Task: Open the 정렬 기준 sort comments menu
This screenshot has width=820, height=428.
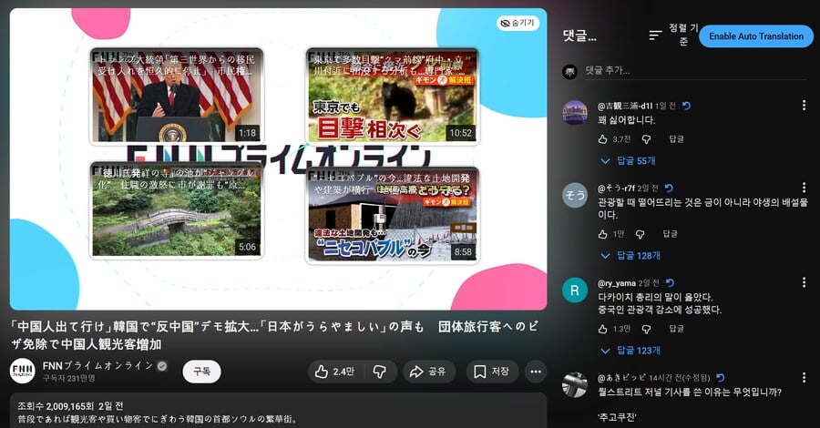Action: (673, 35)
